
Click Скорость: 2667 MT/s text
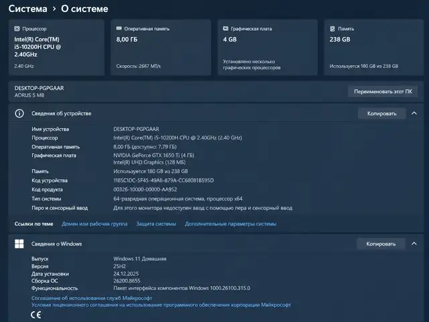point(139,66)
